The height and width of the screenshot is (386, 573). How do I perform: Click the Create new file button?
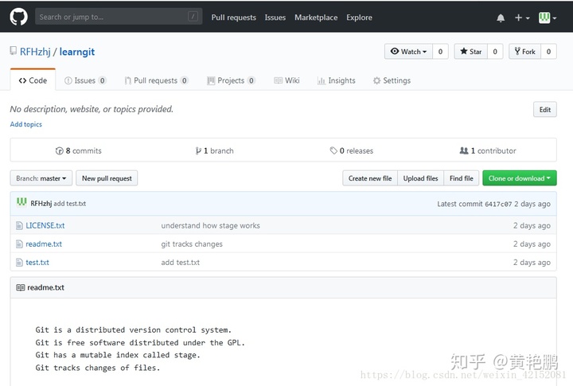[x=370, y=178]
